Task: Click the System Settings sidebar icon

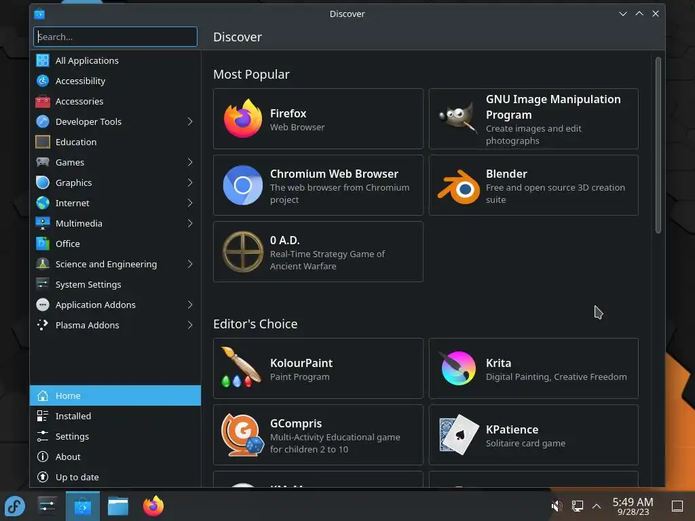Action: click(43, 284)
